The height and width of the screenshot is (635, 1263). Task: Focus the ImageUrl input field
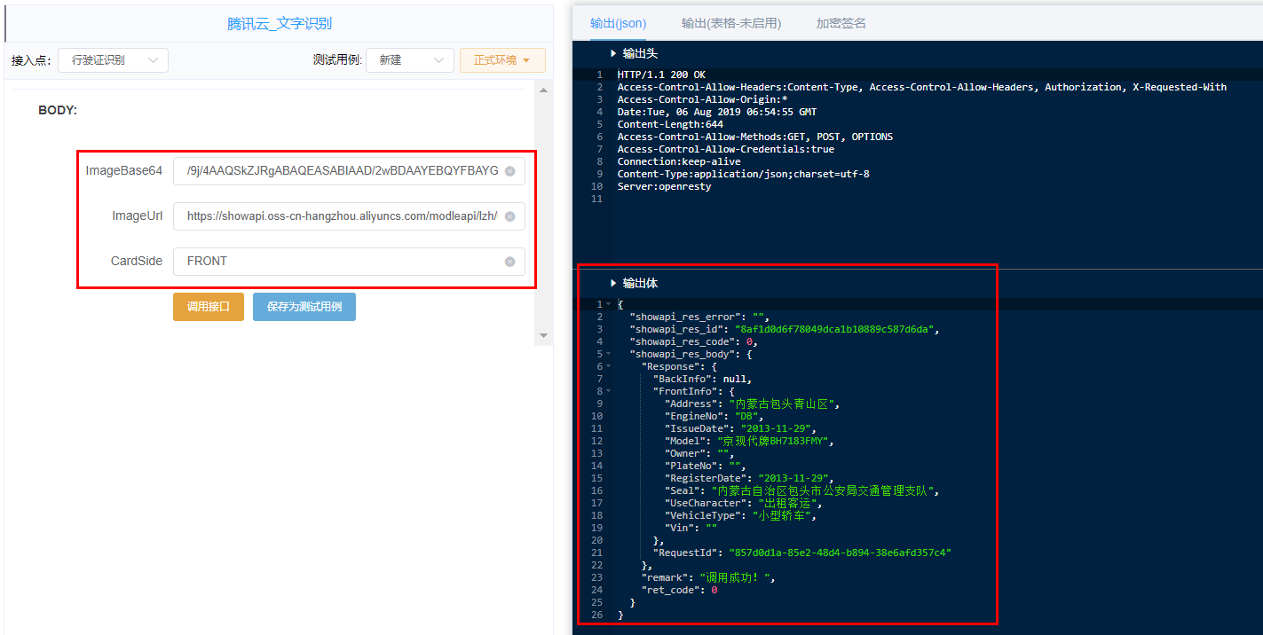coord(349,216)
